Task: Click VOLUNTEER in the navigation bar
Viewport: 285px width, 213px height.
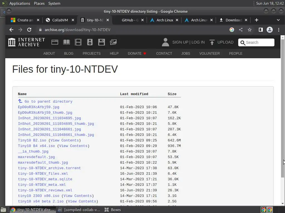Action: (209, 54)
